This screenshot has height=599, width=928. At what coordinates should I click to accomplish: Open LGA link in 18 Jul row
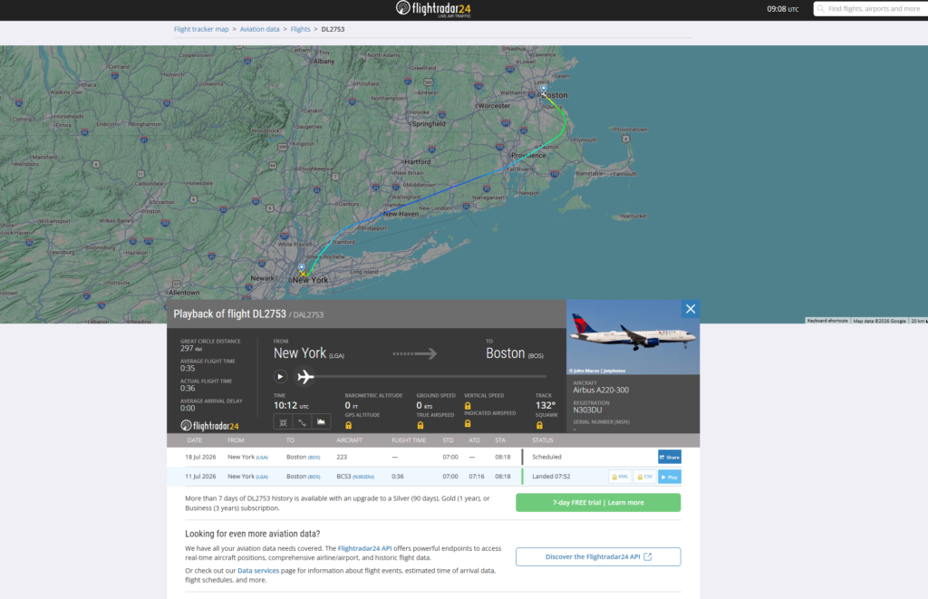tap(262, 458)
